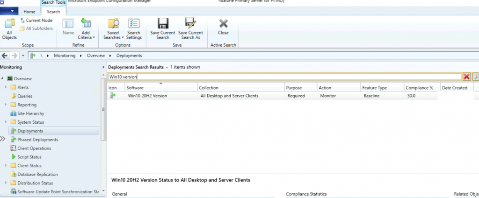
Task: Select Deployments node in tree
Action: (54, 131)
